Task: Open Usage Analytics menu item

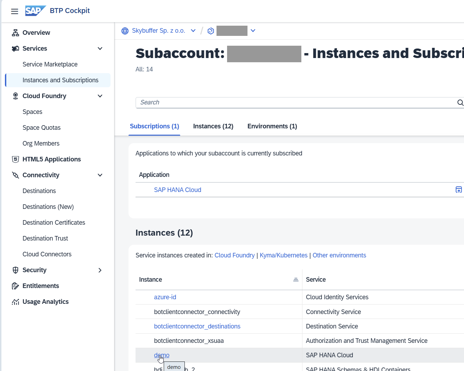Action: tap(45, 302)
